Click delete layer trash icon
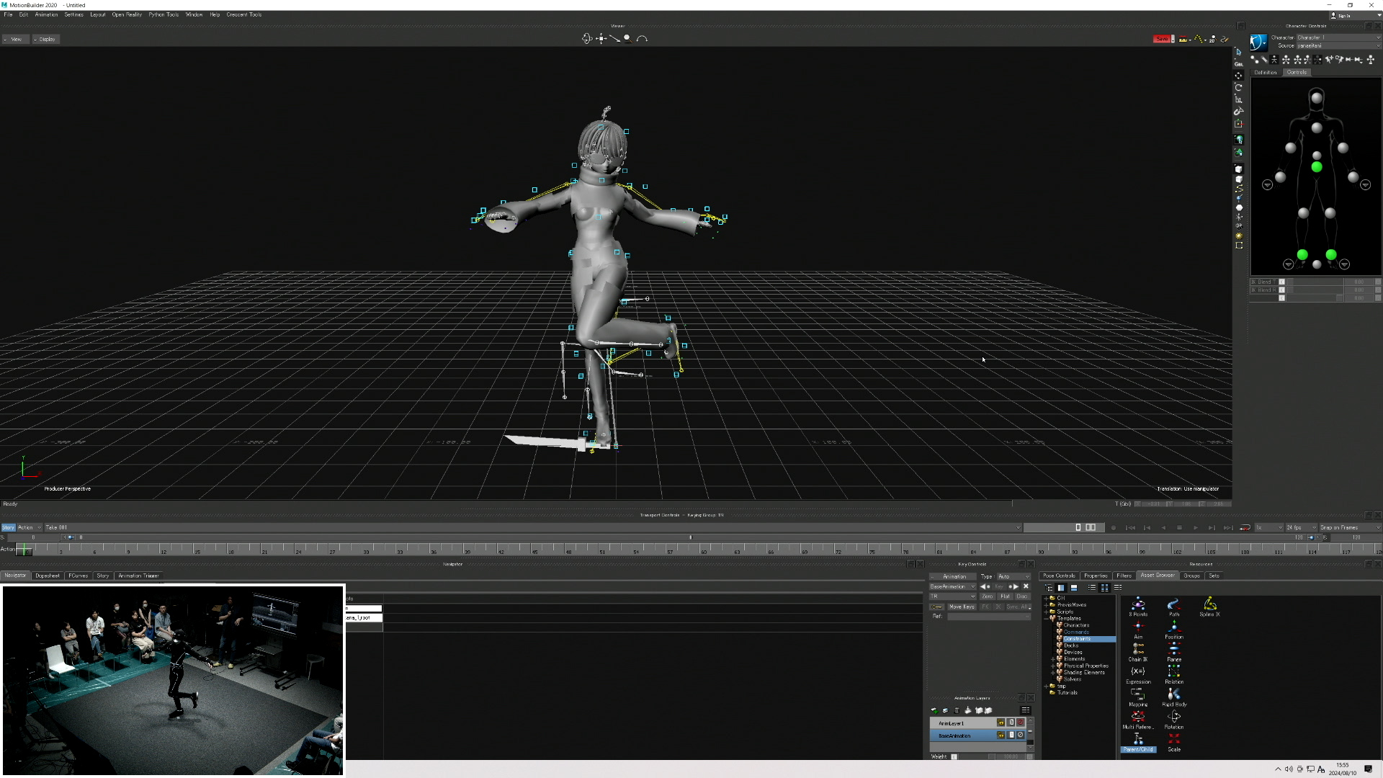Viewport: 1383px width, 778px height. 957,710
